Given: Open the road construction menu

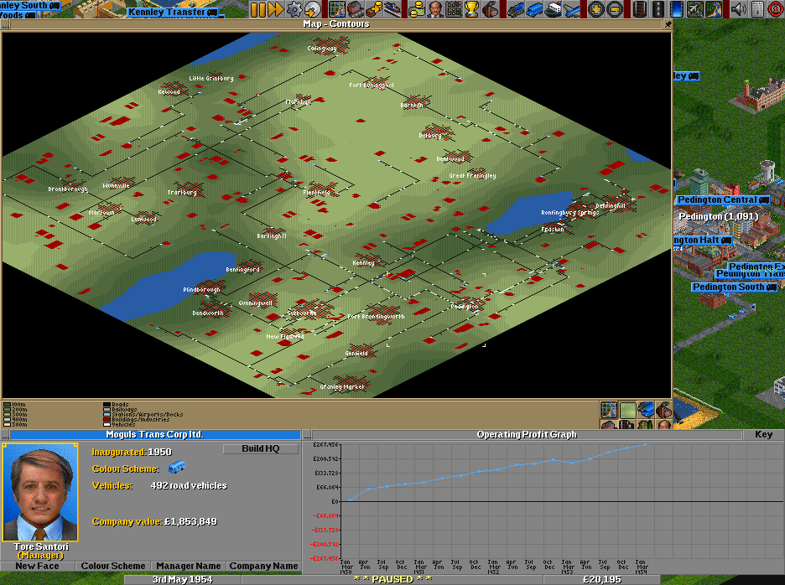Looking at the screenshot, I should click(658, 9).
